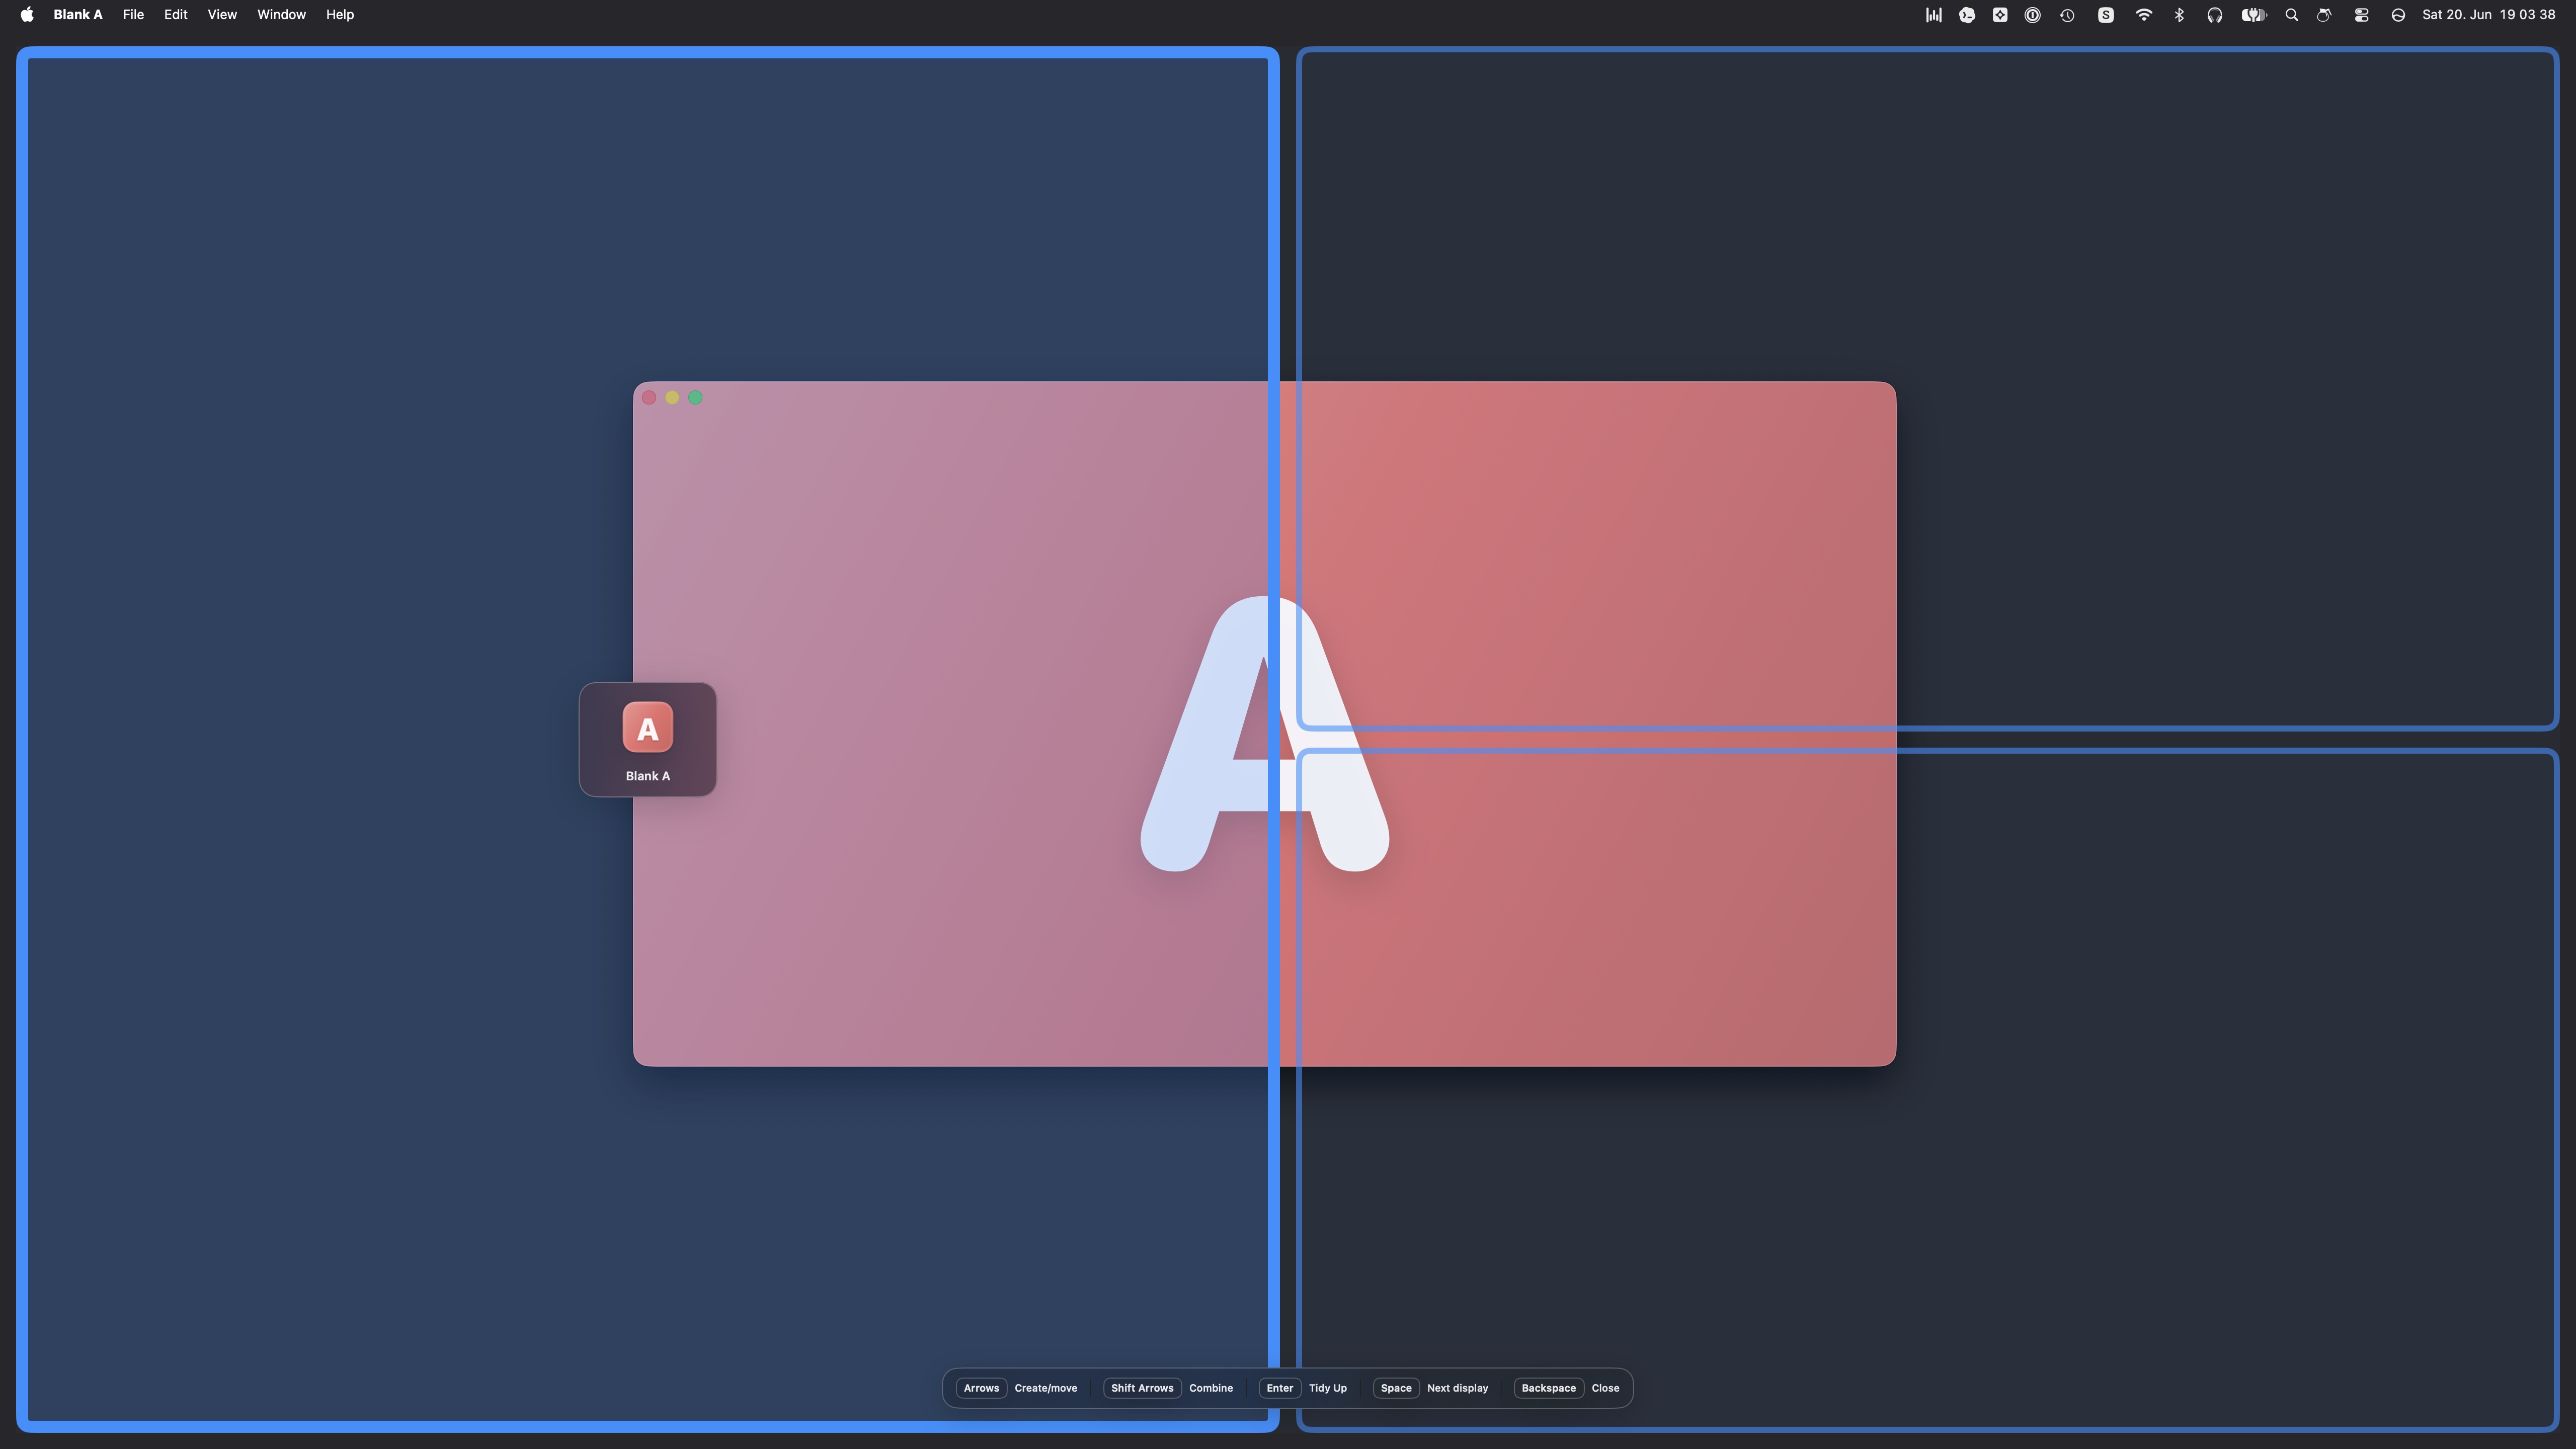Viewport: 2576px width, 1449px height.
Task: Open Control Center toggles icon
Action: point(2361,14)
